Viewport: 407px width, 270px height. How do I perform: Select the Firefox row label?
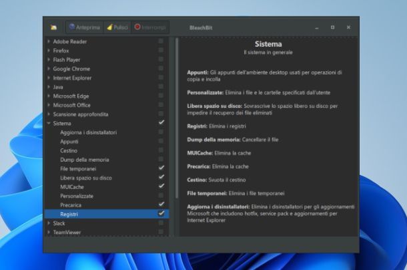(x=61, y=51)
